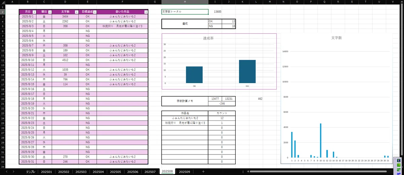Click the cell showing 13231

click(229, 99)
